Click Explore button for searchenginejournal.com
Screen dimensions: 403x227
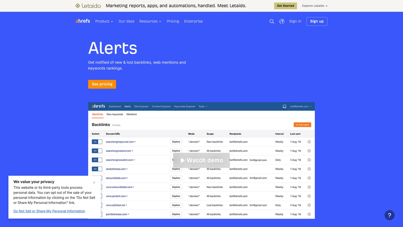coord(176,142)
